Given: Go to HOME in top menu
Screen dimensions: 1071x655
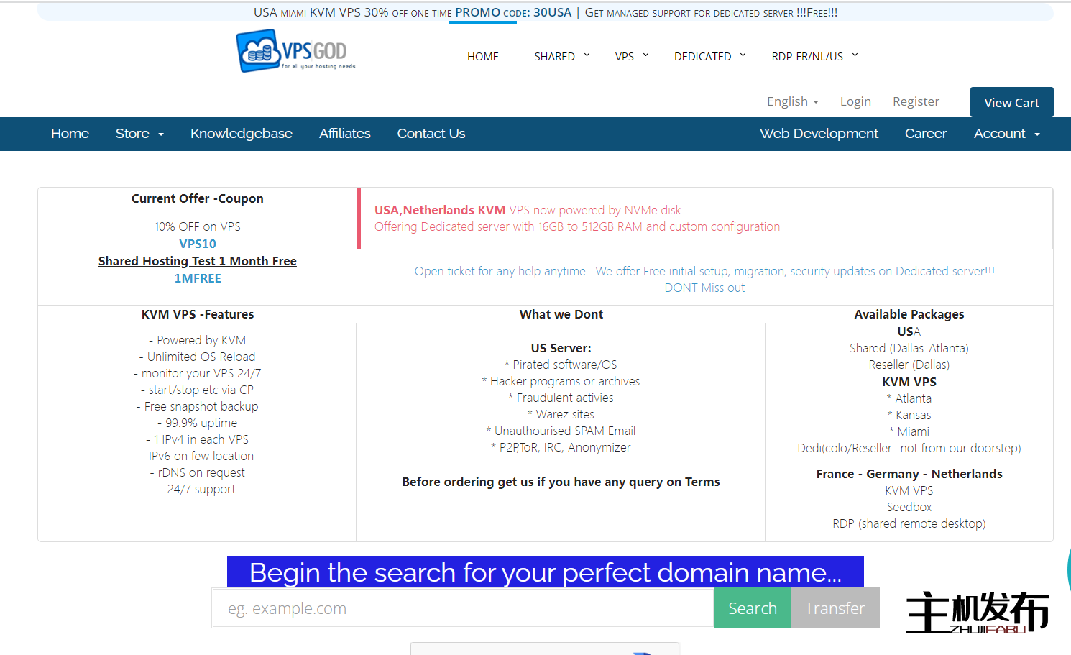Looking at the screenshot, I should pyautogui.click(x=482, y=56).
